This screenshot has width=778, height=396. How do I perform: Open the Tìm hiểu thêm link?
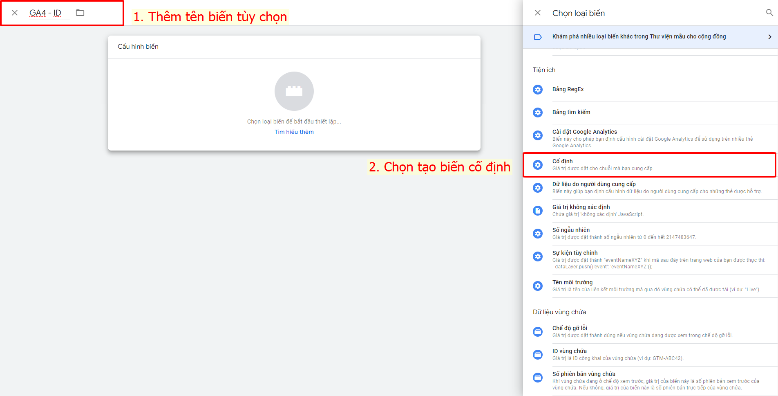pos(294,132)
